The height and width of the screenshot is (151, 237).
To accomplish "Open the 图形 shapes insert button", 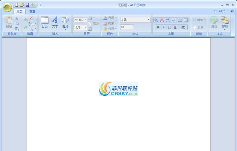I will tap(65, 23).
